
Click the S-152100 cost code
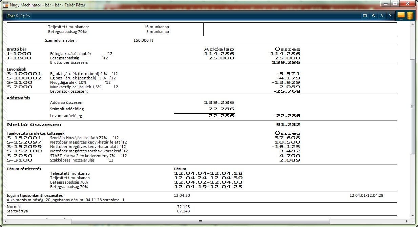click(x=24, y=151)
